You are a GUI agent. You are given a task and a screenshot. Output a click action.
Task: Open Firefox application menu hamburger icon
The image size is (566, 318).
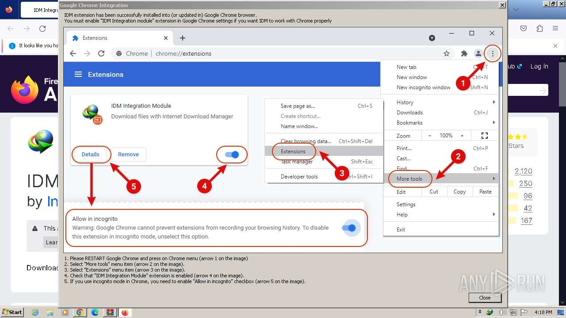pos(555,29)
